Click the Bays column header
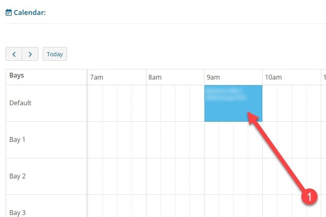This screenshot has width=326, height=217. pos(17,75)
